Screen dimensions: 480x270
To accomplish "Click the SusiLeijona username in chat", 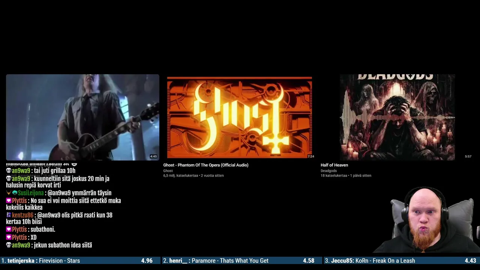I will pos(31,193).
